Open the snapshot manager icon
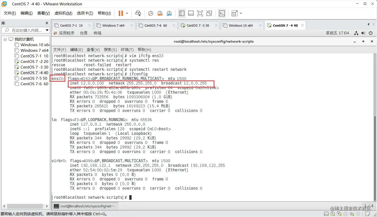 [169, 13]
